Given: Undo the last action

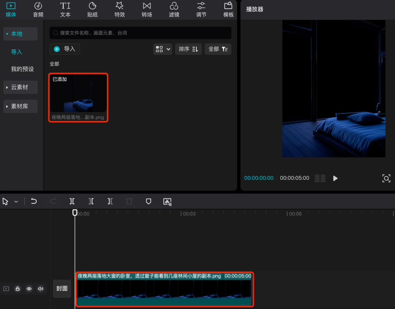Looking at the screenshot, I should pos(34,201).
